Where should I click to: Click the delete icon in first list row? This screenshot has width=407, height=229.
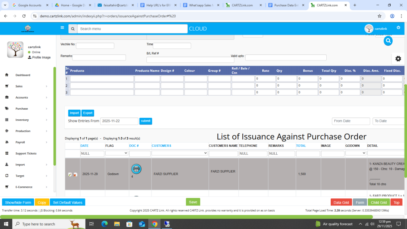pyautogui.click(x=75, y=175)
